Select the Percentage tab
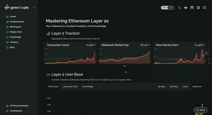 coord(88,86)
